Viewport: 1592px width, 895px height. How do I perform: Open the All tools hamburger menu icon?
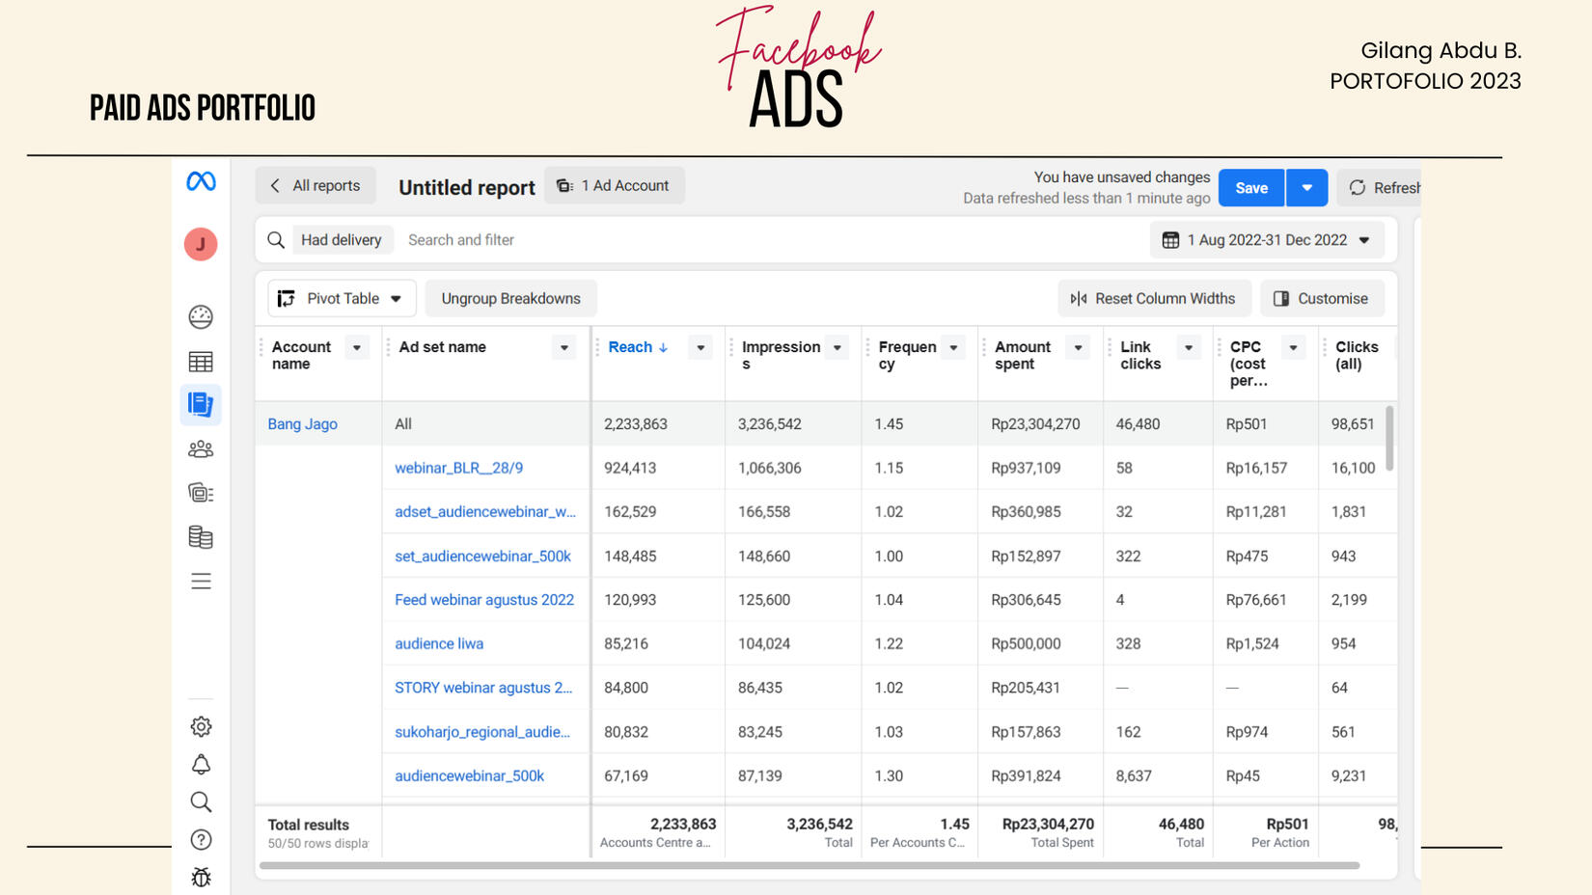(201, 582)
